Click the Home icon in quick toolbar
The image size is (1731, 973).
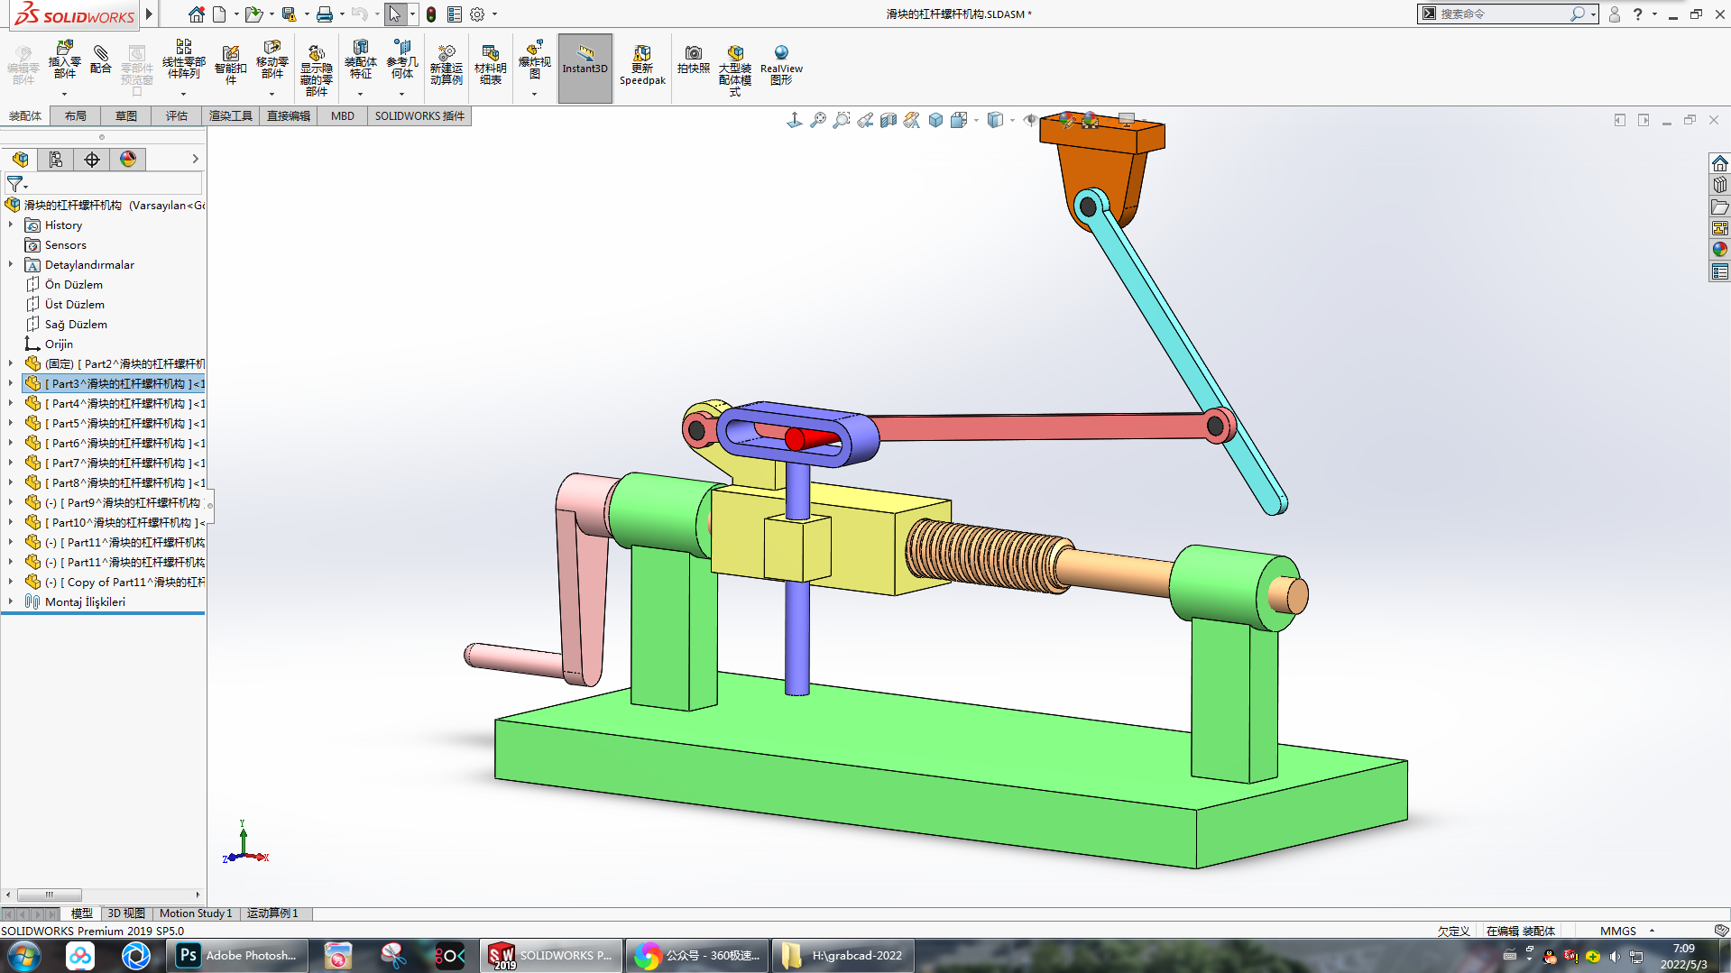[x=196, y=14]
